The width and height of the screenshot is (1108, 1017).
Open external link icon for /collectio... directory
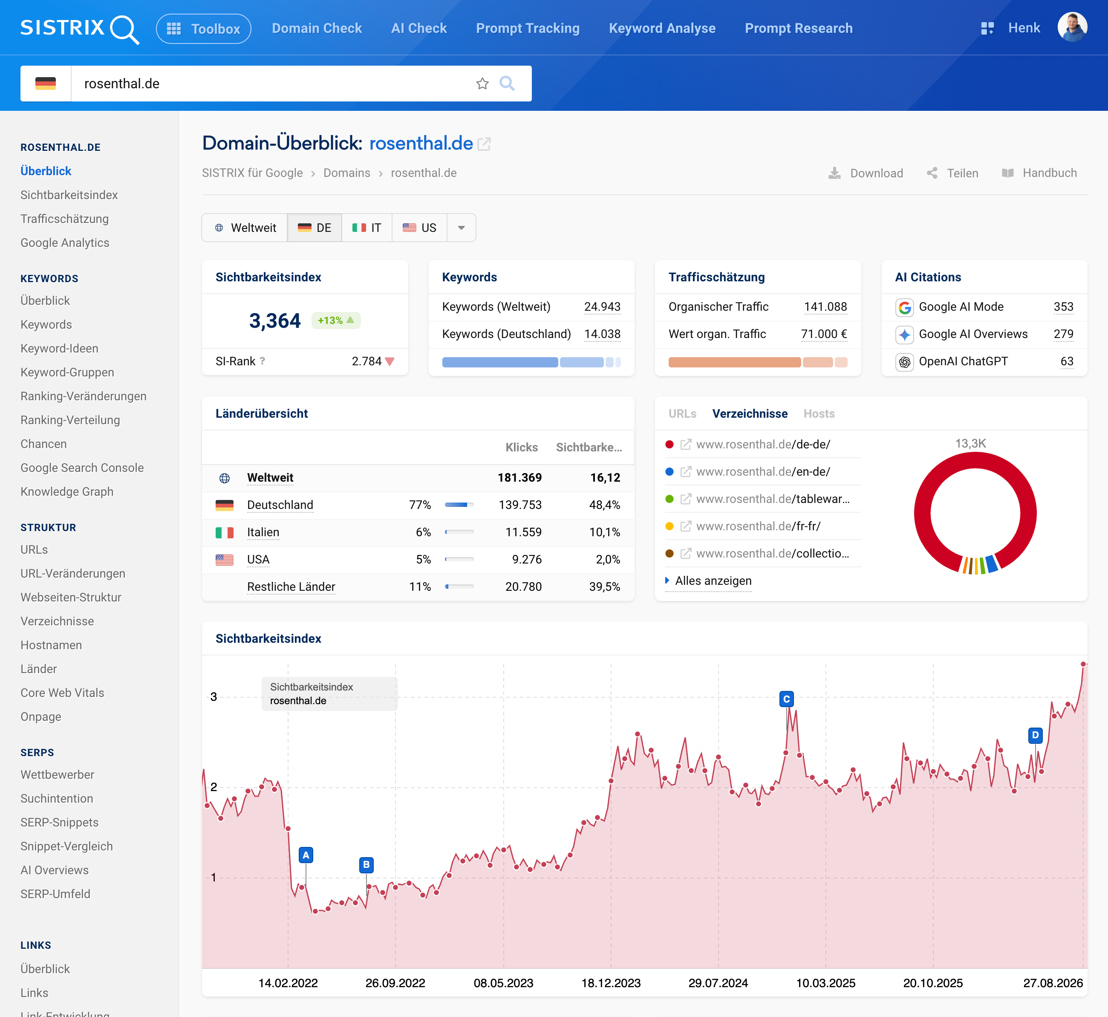[686, 554]
